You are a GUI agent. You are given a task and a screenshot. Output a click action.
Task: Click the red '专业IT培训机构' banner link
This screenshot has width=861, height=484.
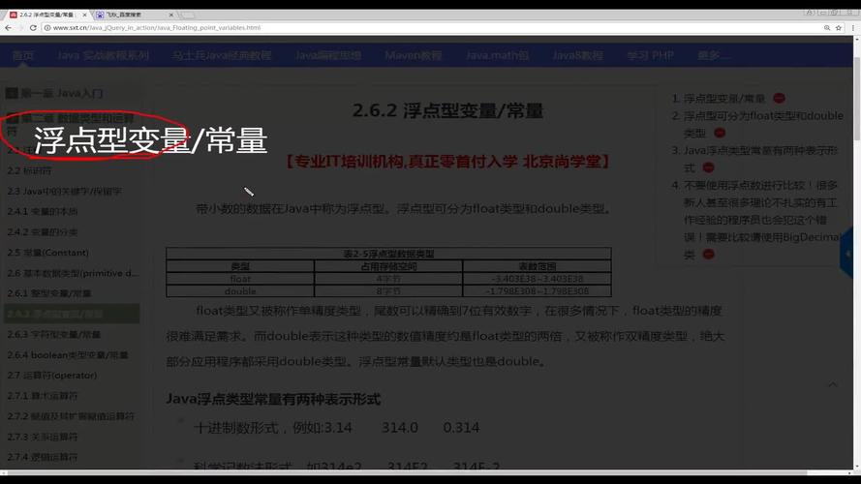pyautogui.click(x=447, y=162)
